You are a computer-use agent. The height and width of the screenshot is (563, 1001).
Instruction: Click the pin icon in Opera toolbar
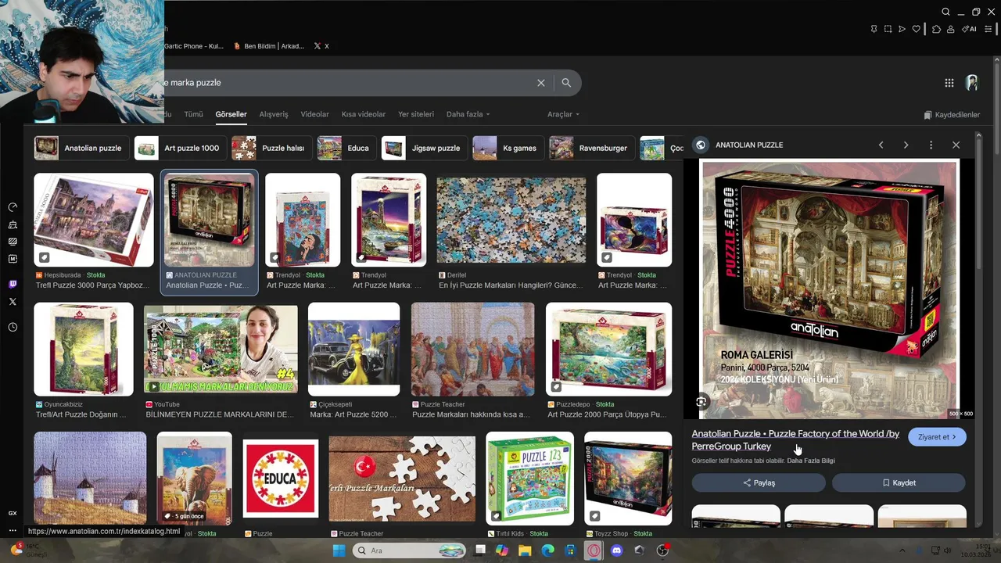[x=874, y=29]
